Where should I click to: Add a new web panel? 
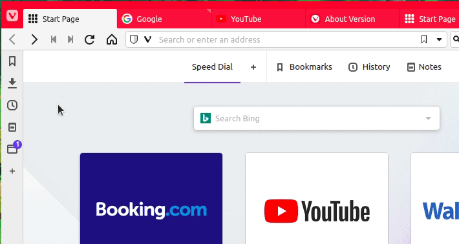pyautogui.click(x=12, y=171)
